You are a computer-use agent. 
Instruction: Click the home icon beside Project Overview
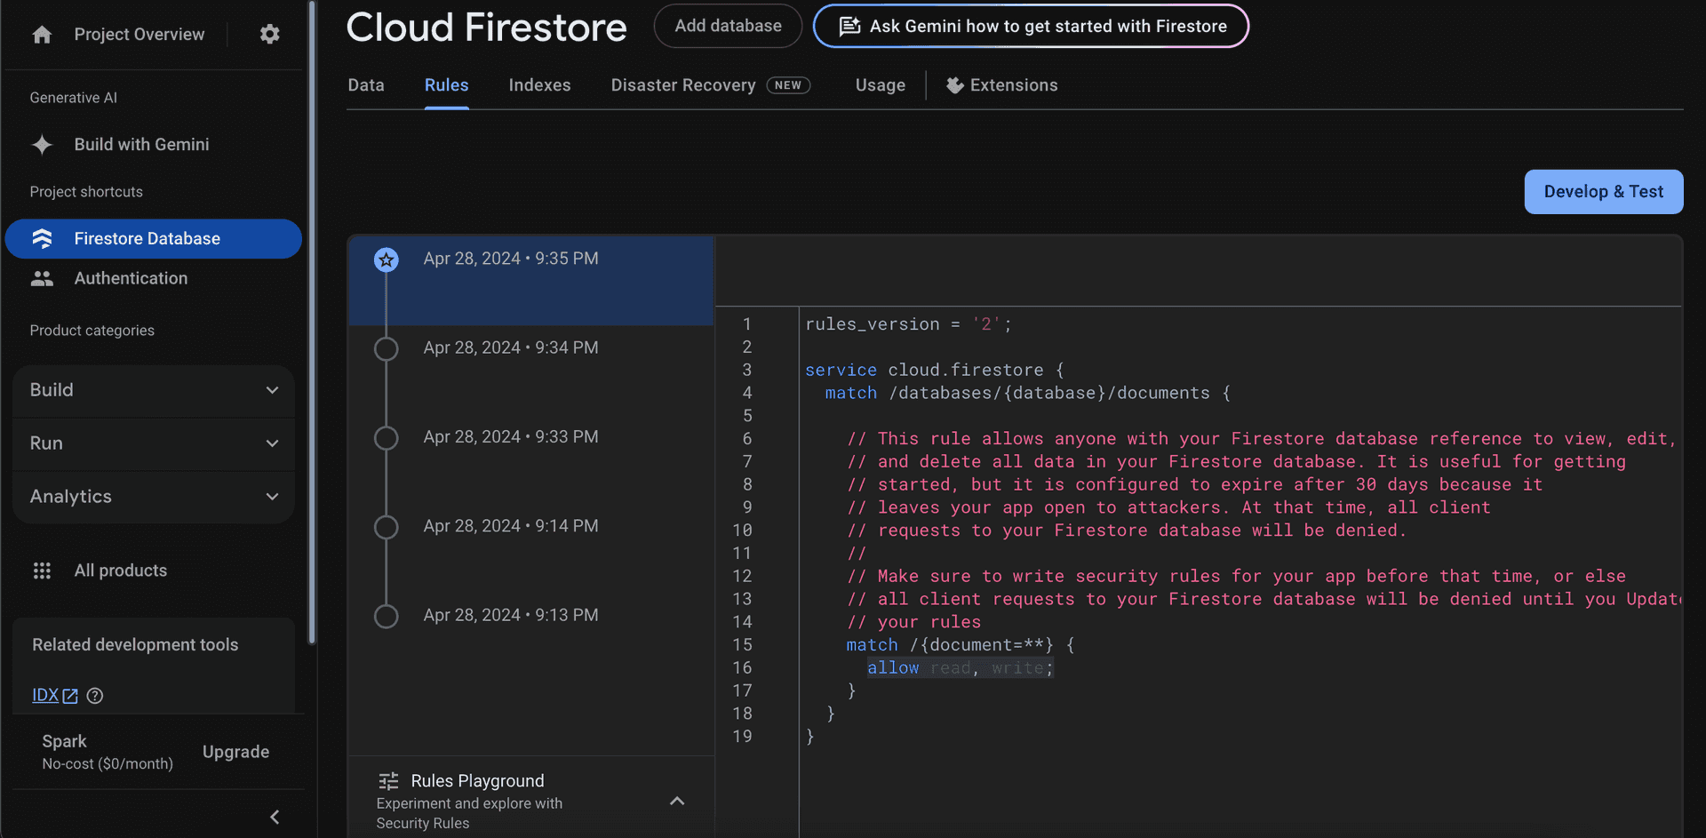point(41,34)
